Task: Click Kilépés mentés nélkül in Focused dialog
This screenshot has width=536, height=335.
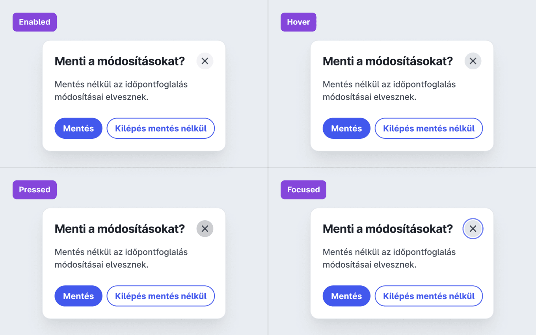Action: [429, 296]
